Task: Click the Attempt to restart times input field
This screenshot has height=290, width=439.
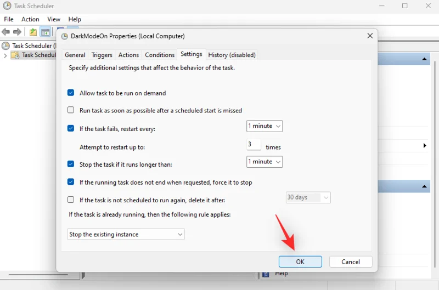Action: (254, 145)
